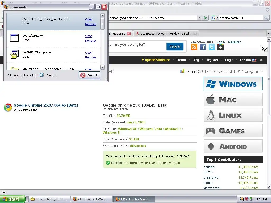Image resolution: width=271 pixels, height=203 pixels.
Task: Remove the dotnetfx35.exe entry
Action: point(91,41)
